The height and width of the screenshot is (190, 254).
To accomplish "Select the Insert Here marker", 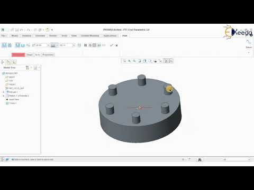I will point(13,99).
